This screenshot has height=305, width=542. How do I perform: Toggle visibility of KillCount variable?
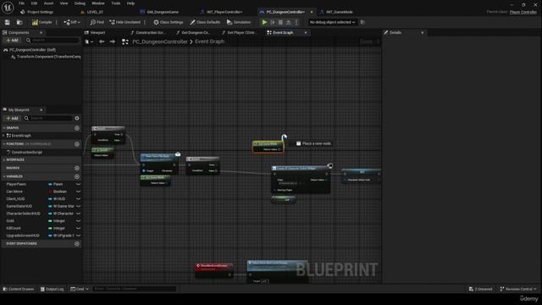click(x=79, y=228)
